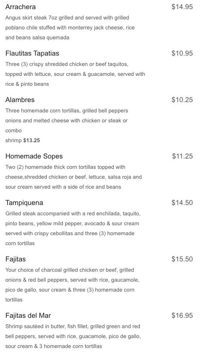Open the Flautitas Tapatias item
The height and width of the screenshot is (352, 204).
click(x=32, y=53)
